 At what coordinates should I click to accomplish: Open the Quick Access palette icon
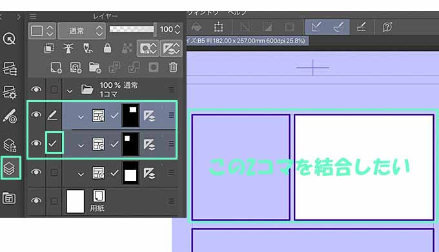point(9,39)
